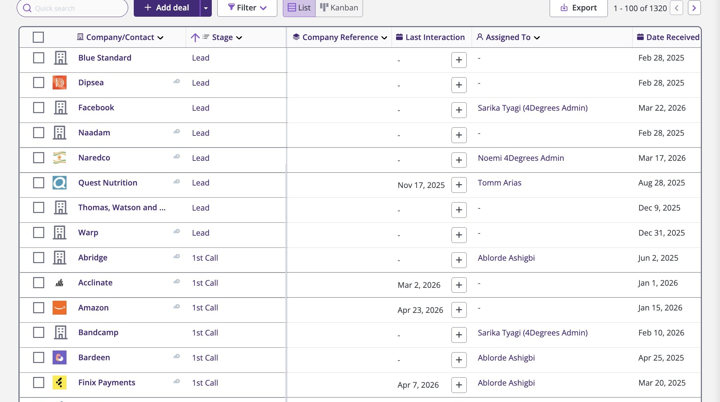
Task: Open the Add deal dropdown arrow
Action: pos(206,8)
